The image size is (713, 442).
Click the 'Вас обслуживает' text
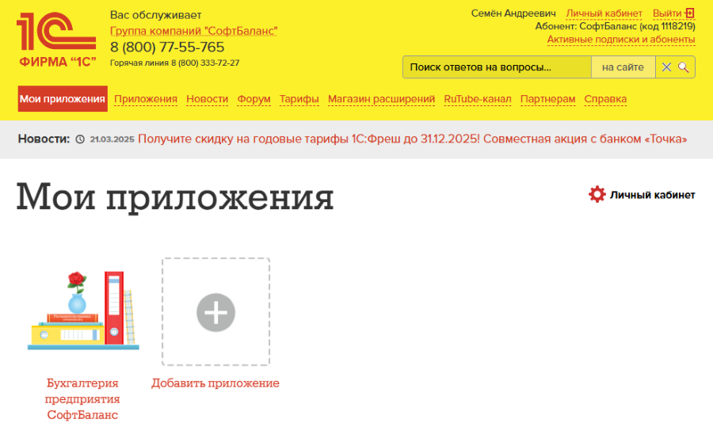[155, 15]
